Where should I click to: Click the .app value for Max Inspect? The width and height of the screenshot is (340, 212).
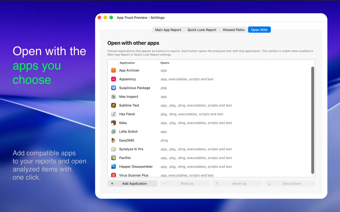pyautogui.click(x=163, y=97)
